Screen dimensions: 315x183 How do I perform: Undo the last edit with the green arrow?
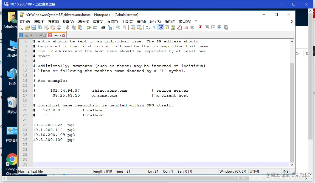(89, 27)
